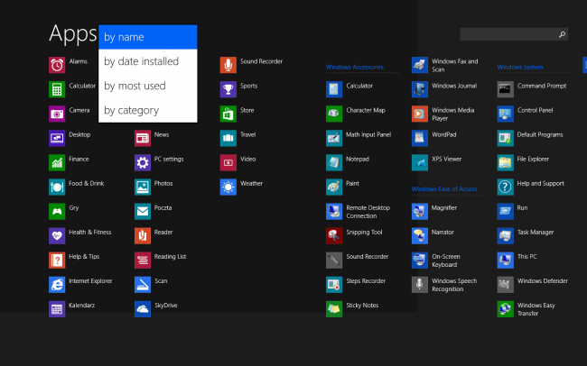Screen dimensions: 587x366
Task: Open WordPad entry
Action: (x=434, y=138)
